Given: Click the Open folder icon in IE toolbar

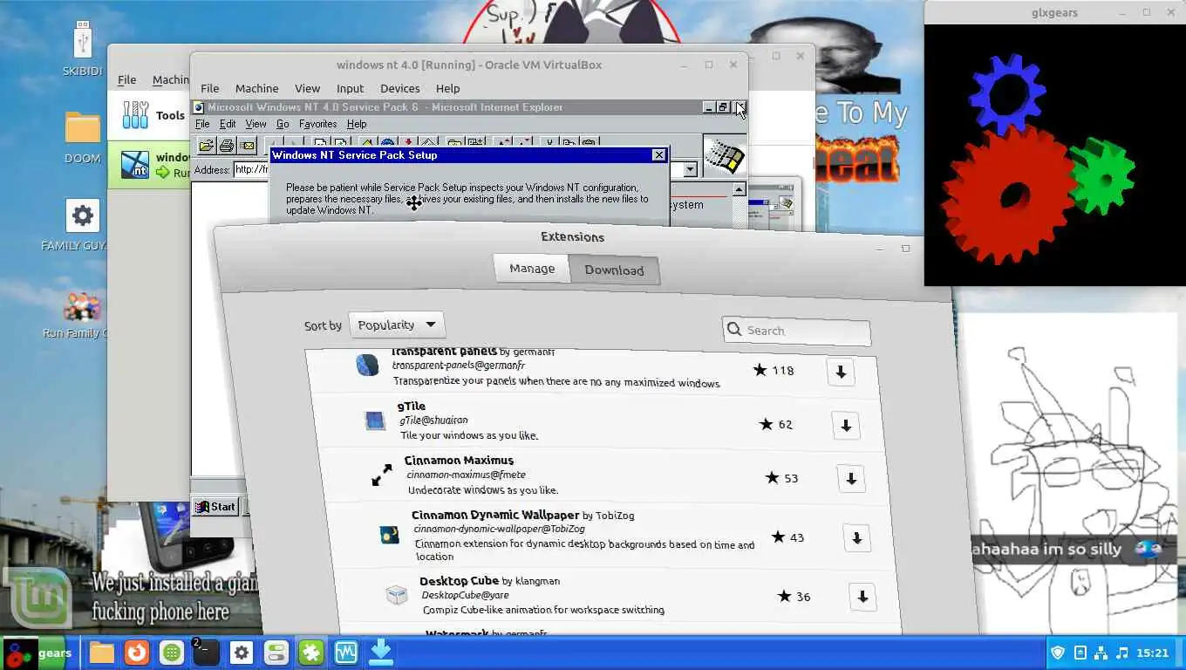Looking at the screenshot, I should point(207,145).
